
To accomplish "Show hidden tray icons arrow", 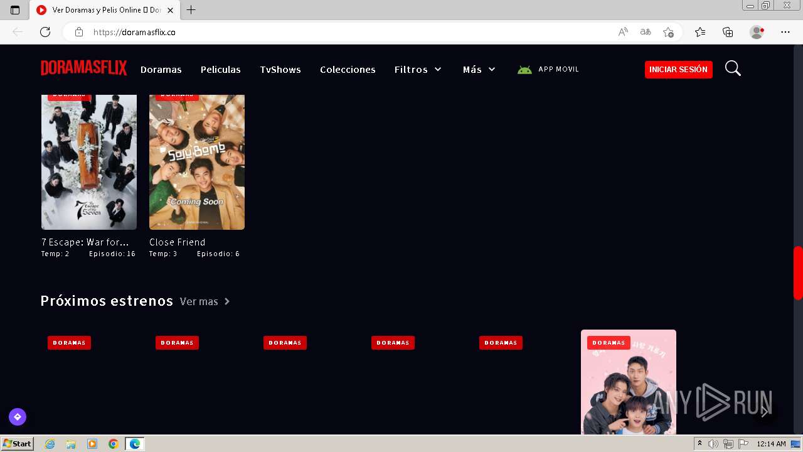I will pyautogui.click(x=699, y=444).
